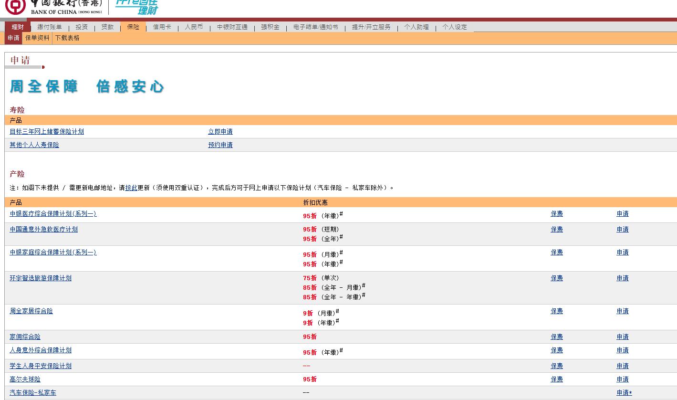This screenshot has height=400, width=677.
Task: View 保费 for 中银医疗综合保障计划
Action: (557, 214)
